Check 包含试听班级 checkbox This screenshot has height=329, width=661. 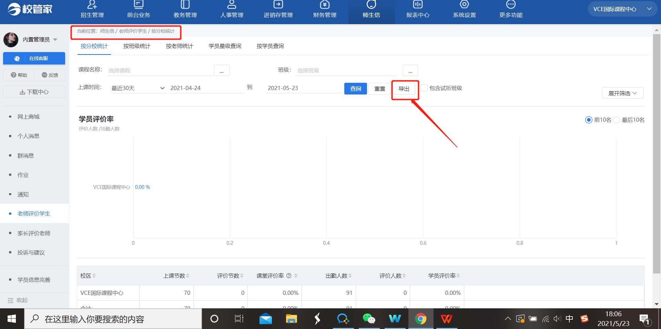tap(424, 88)
